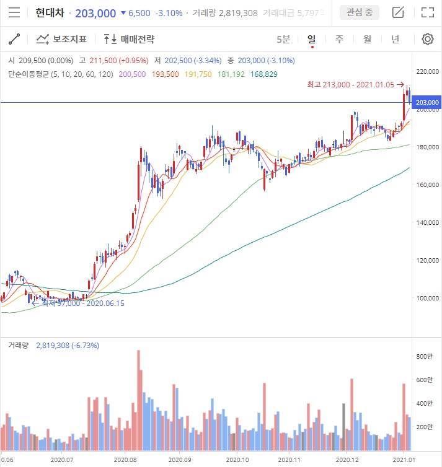The height and width of the screenshot is (467, 442).
Task: Select the line drawing tool
Action: [x=14, y=39]
